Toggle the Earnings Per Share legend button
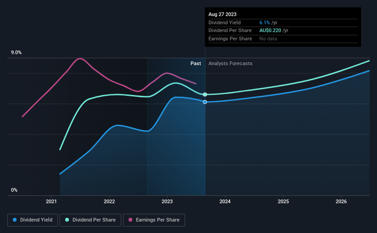Screen dimensions: 377x233 point(154,220)
